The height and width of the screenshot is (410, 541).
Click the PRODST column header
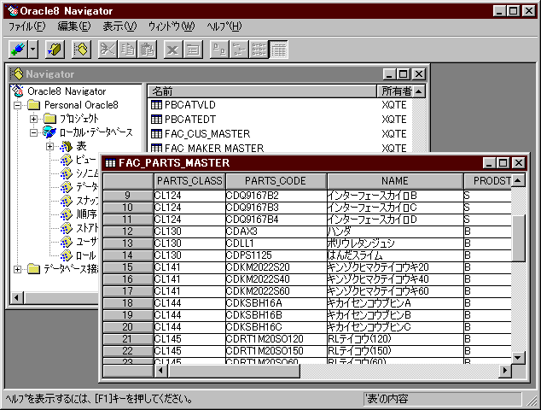click(487, 181)
